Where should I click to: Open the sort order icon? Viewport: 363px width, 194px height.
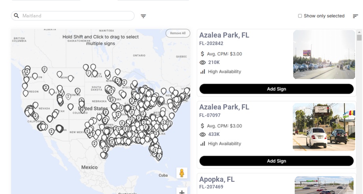point(355,16)
